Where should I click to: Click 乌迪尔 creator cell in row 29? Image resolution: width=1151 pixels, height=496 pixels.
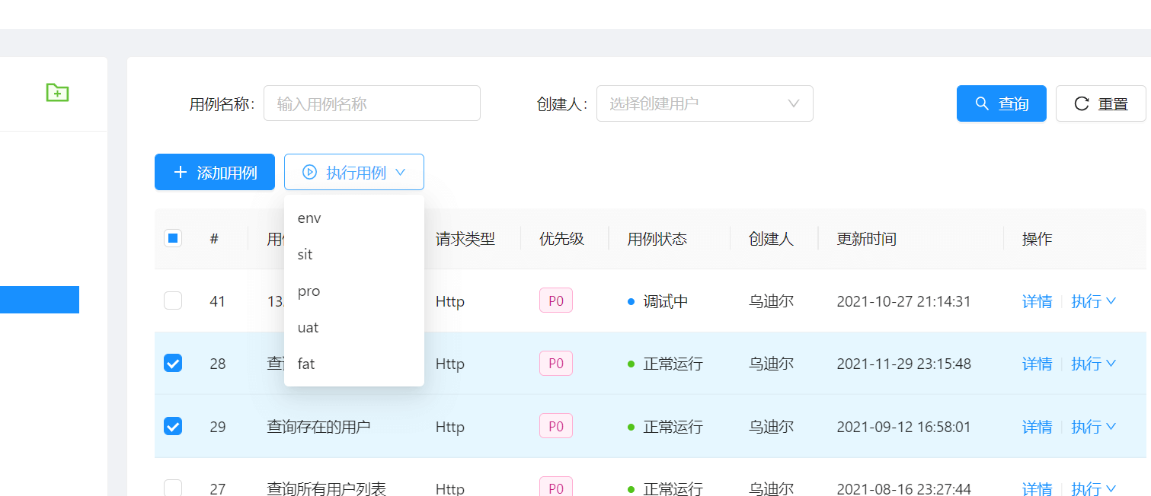[x=772, y=427]
